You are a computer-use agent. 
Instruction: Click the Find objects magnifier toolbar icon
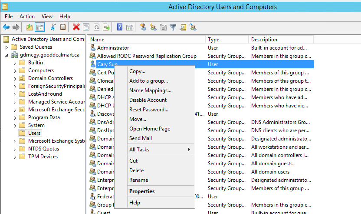pyautogui.click(x=183, y=27)
